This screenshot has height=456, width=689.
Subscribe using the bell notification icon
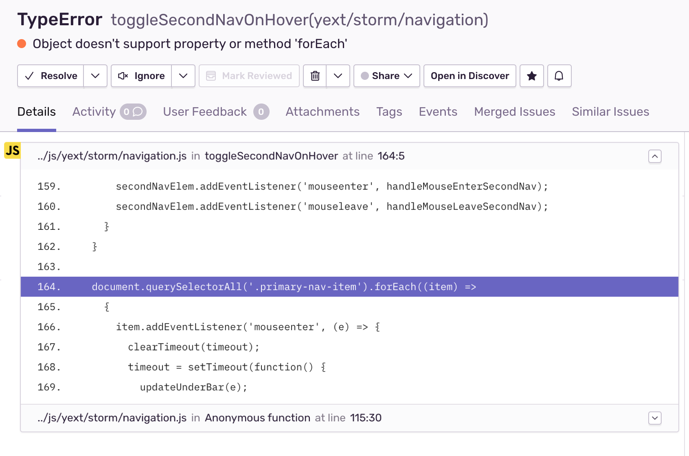[x=559, y=76]
